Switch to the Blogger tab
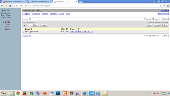170x96 pixels. (14, 2)
